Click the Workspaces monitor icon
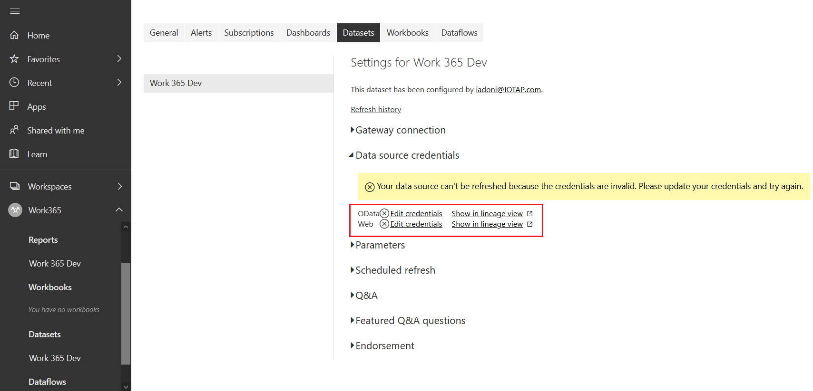Image resolution: width=813 pixels, height=391 pixels. (x=15, y=186)
